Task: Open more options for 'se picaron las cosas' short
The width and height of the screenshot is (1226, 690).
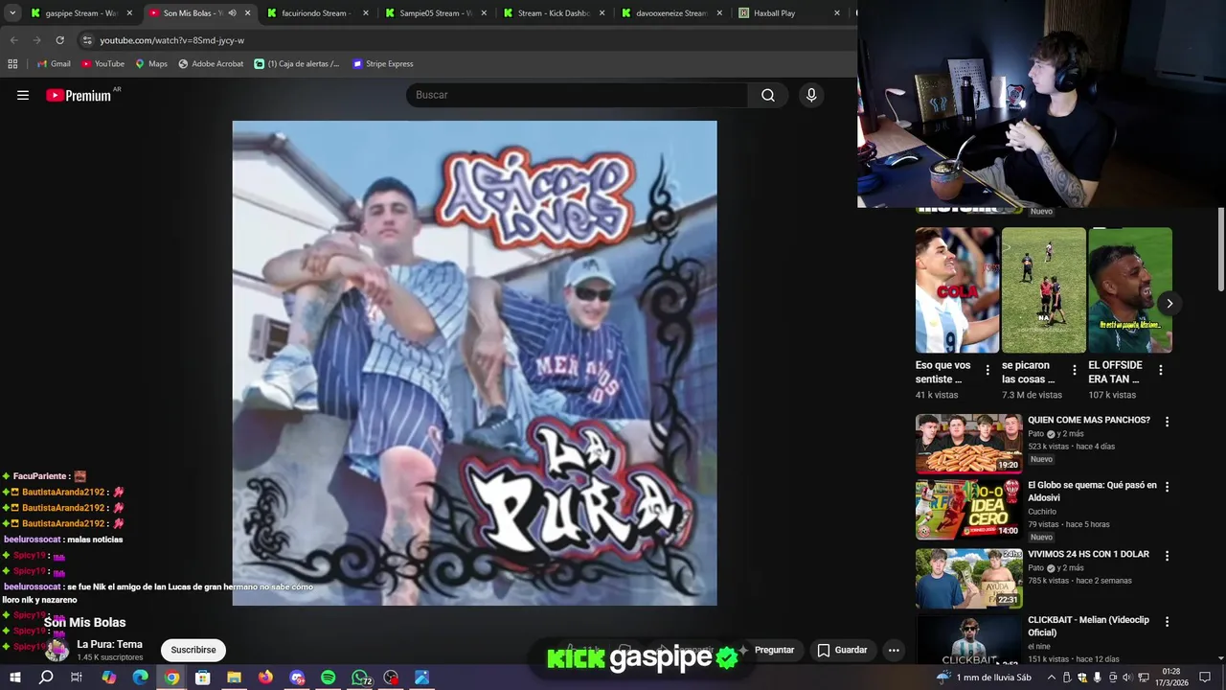Action: 1074,370
